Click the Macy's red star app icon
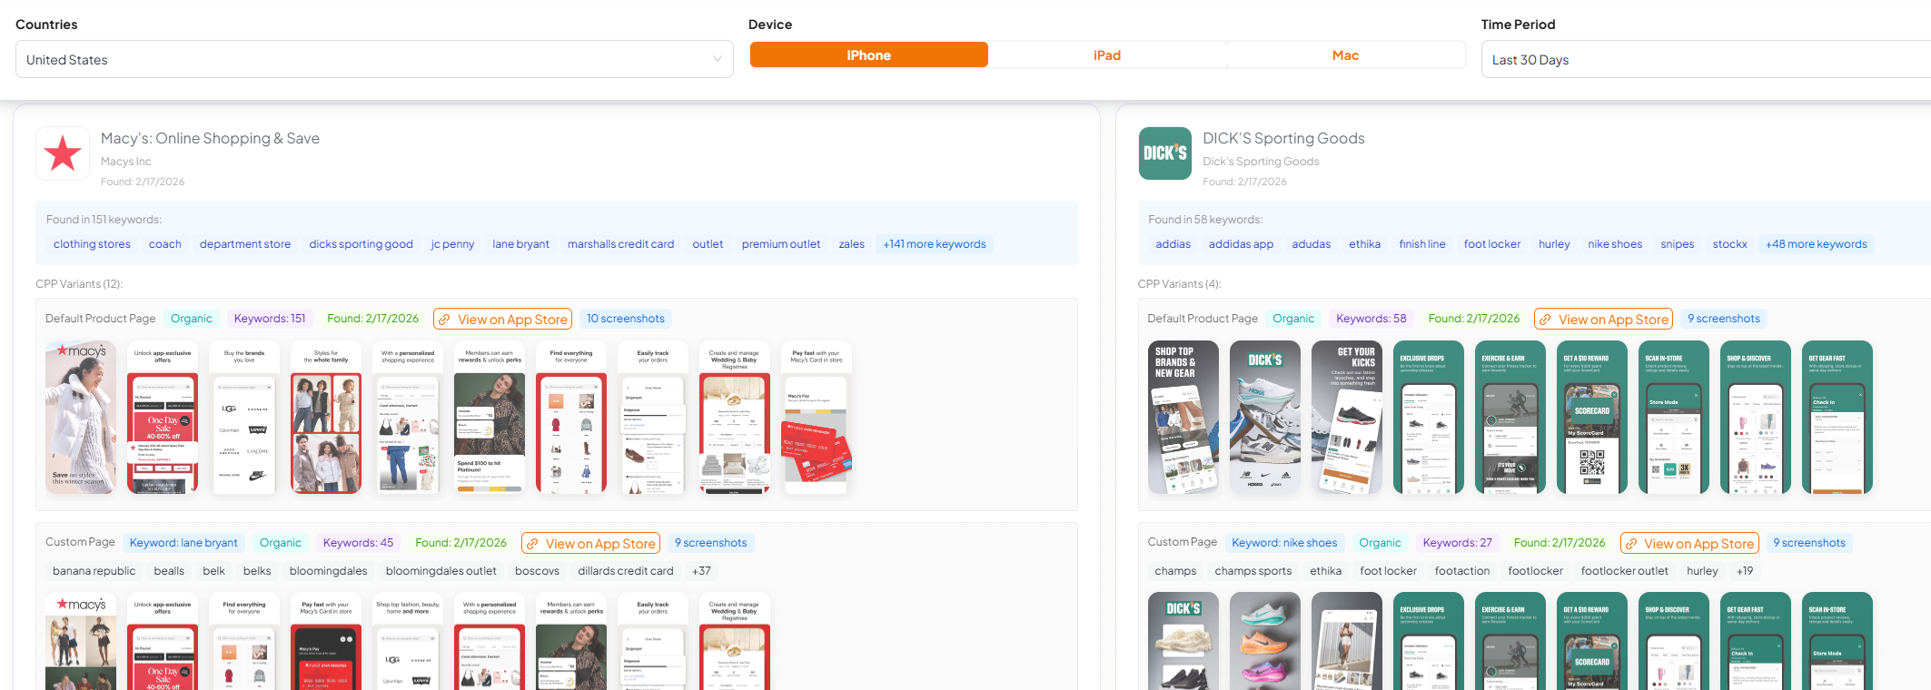This screenshot has height=690, width=1931. pos(63,153)
